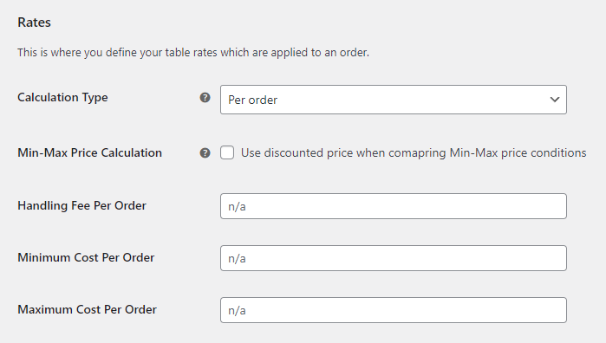Select the 'Per order' value text
This screenshot has width=606, height=343.
pyautogui.click(x=253, y=100)
